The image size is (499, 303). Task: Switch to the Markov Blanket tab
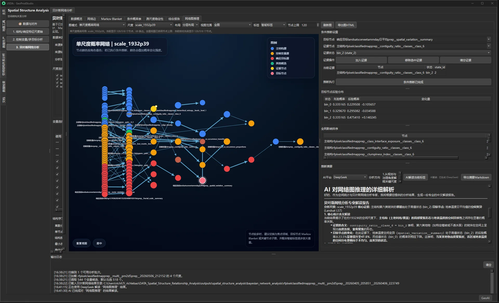pyautogui.click(x=111, y=19)
